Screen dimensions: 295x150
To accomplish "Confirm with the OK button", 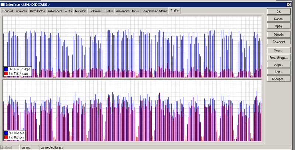I will 279,12.
